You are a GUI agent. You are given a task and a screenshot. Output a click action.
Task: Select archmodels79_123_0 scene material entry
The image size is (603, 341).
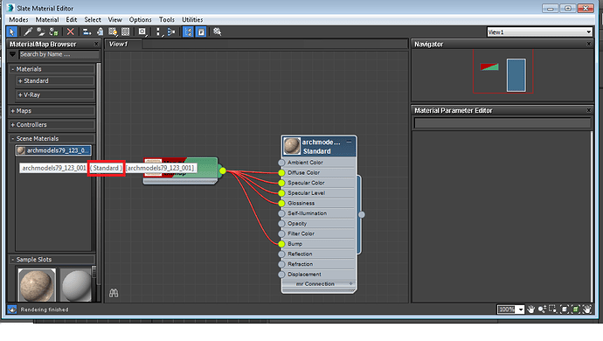(x=53, y=150)
